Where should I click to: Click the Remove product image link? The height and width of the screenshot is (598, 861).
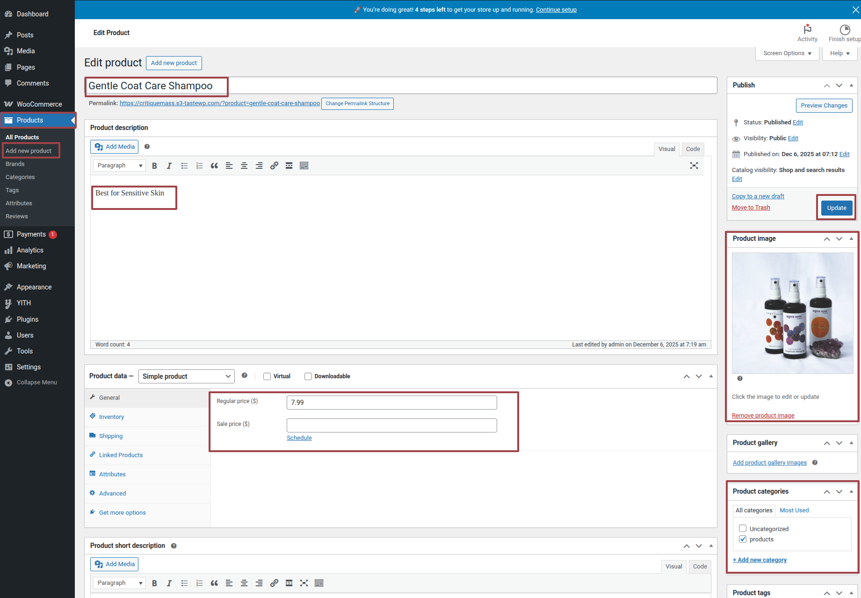click(x=763, y=416)
